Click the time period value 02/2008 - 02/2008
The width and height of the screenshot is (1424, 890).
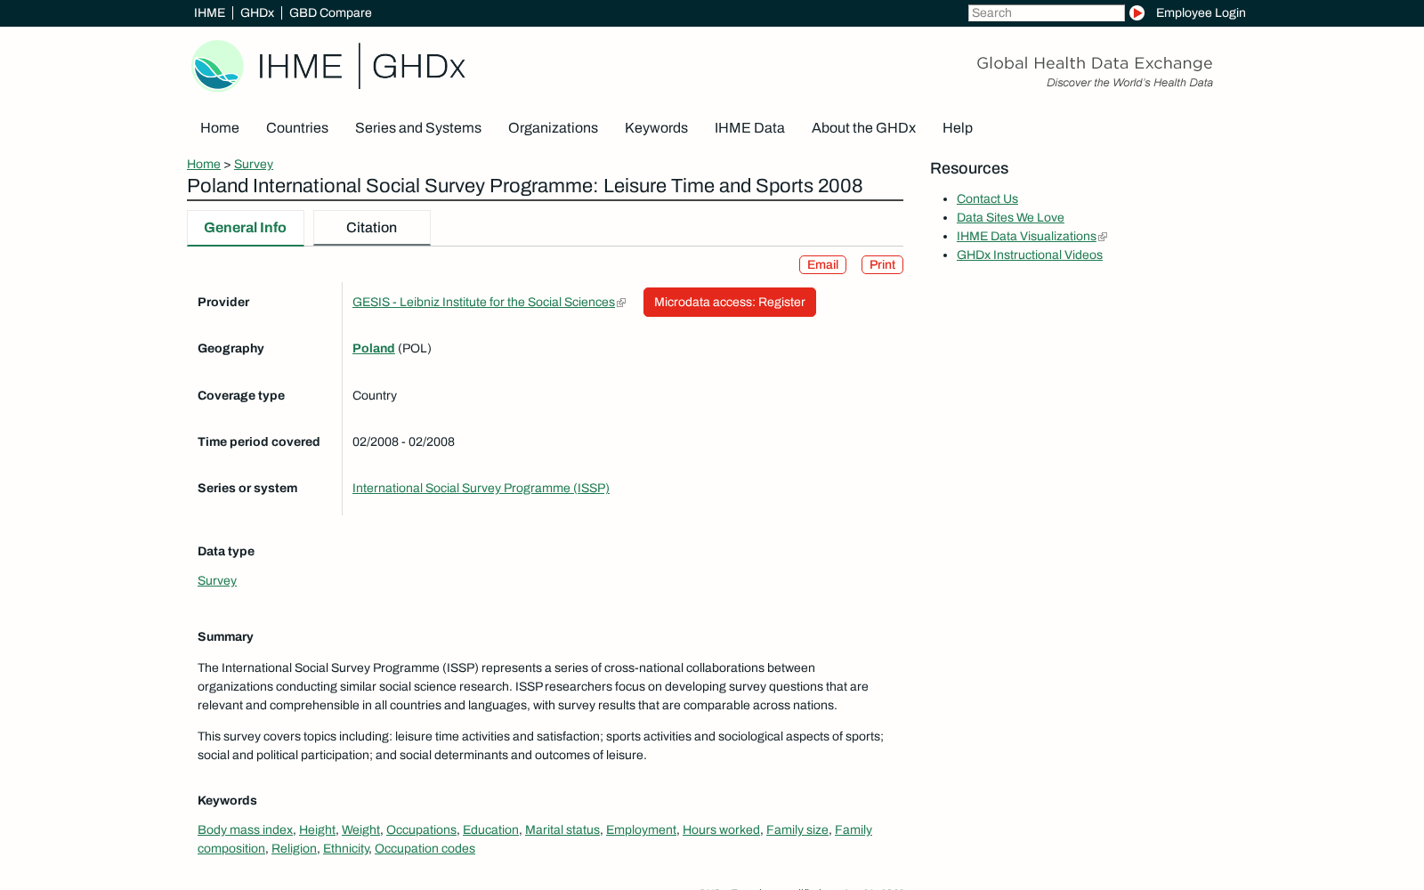point(403,442)
